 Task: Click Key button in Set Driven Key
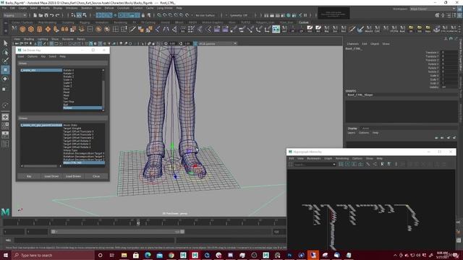[29, 176]
